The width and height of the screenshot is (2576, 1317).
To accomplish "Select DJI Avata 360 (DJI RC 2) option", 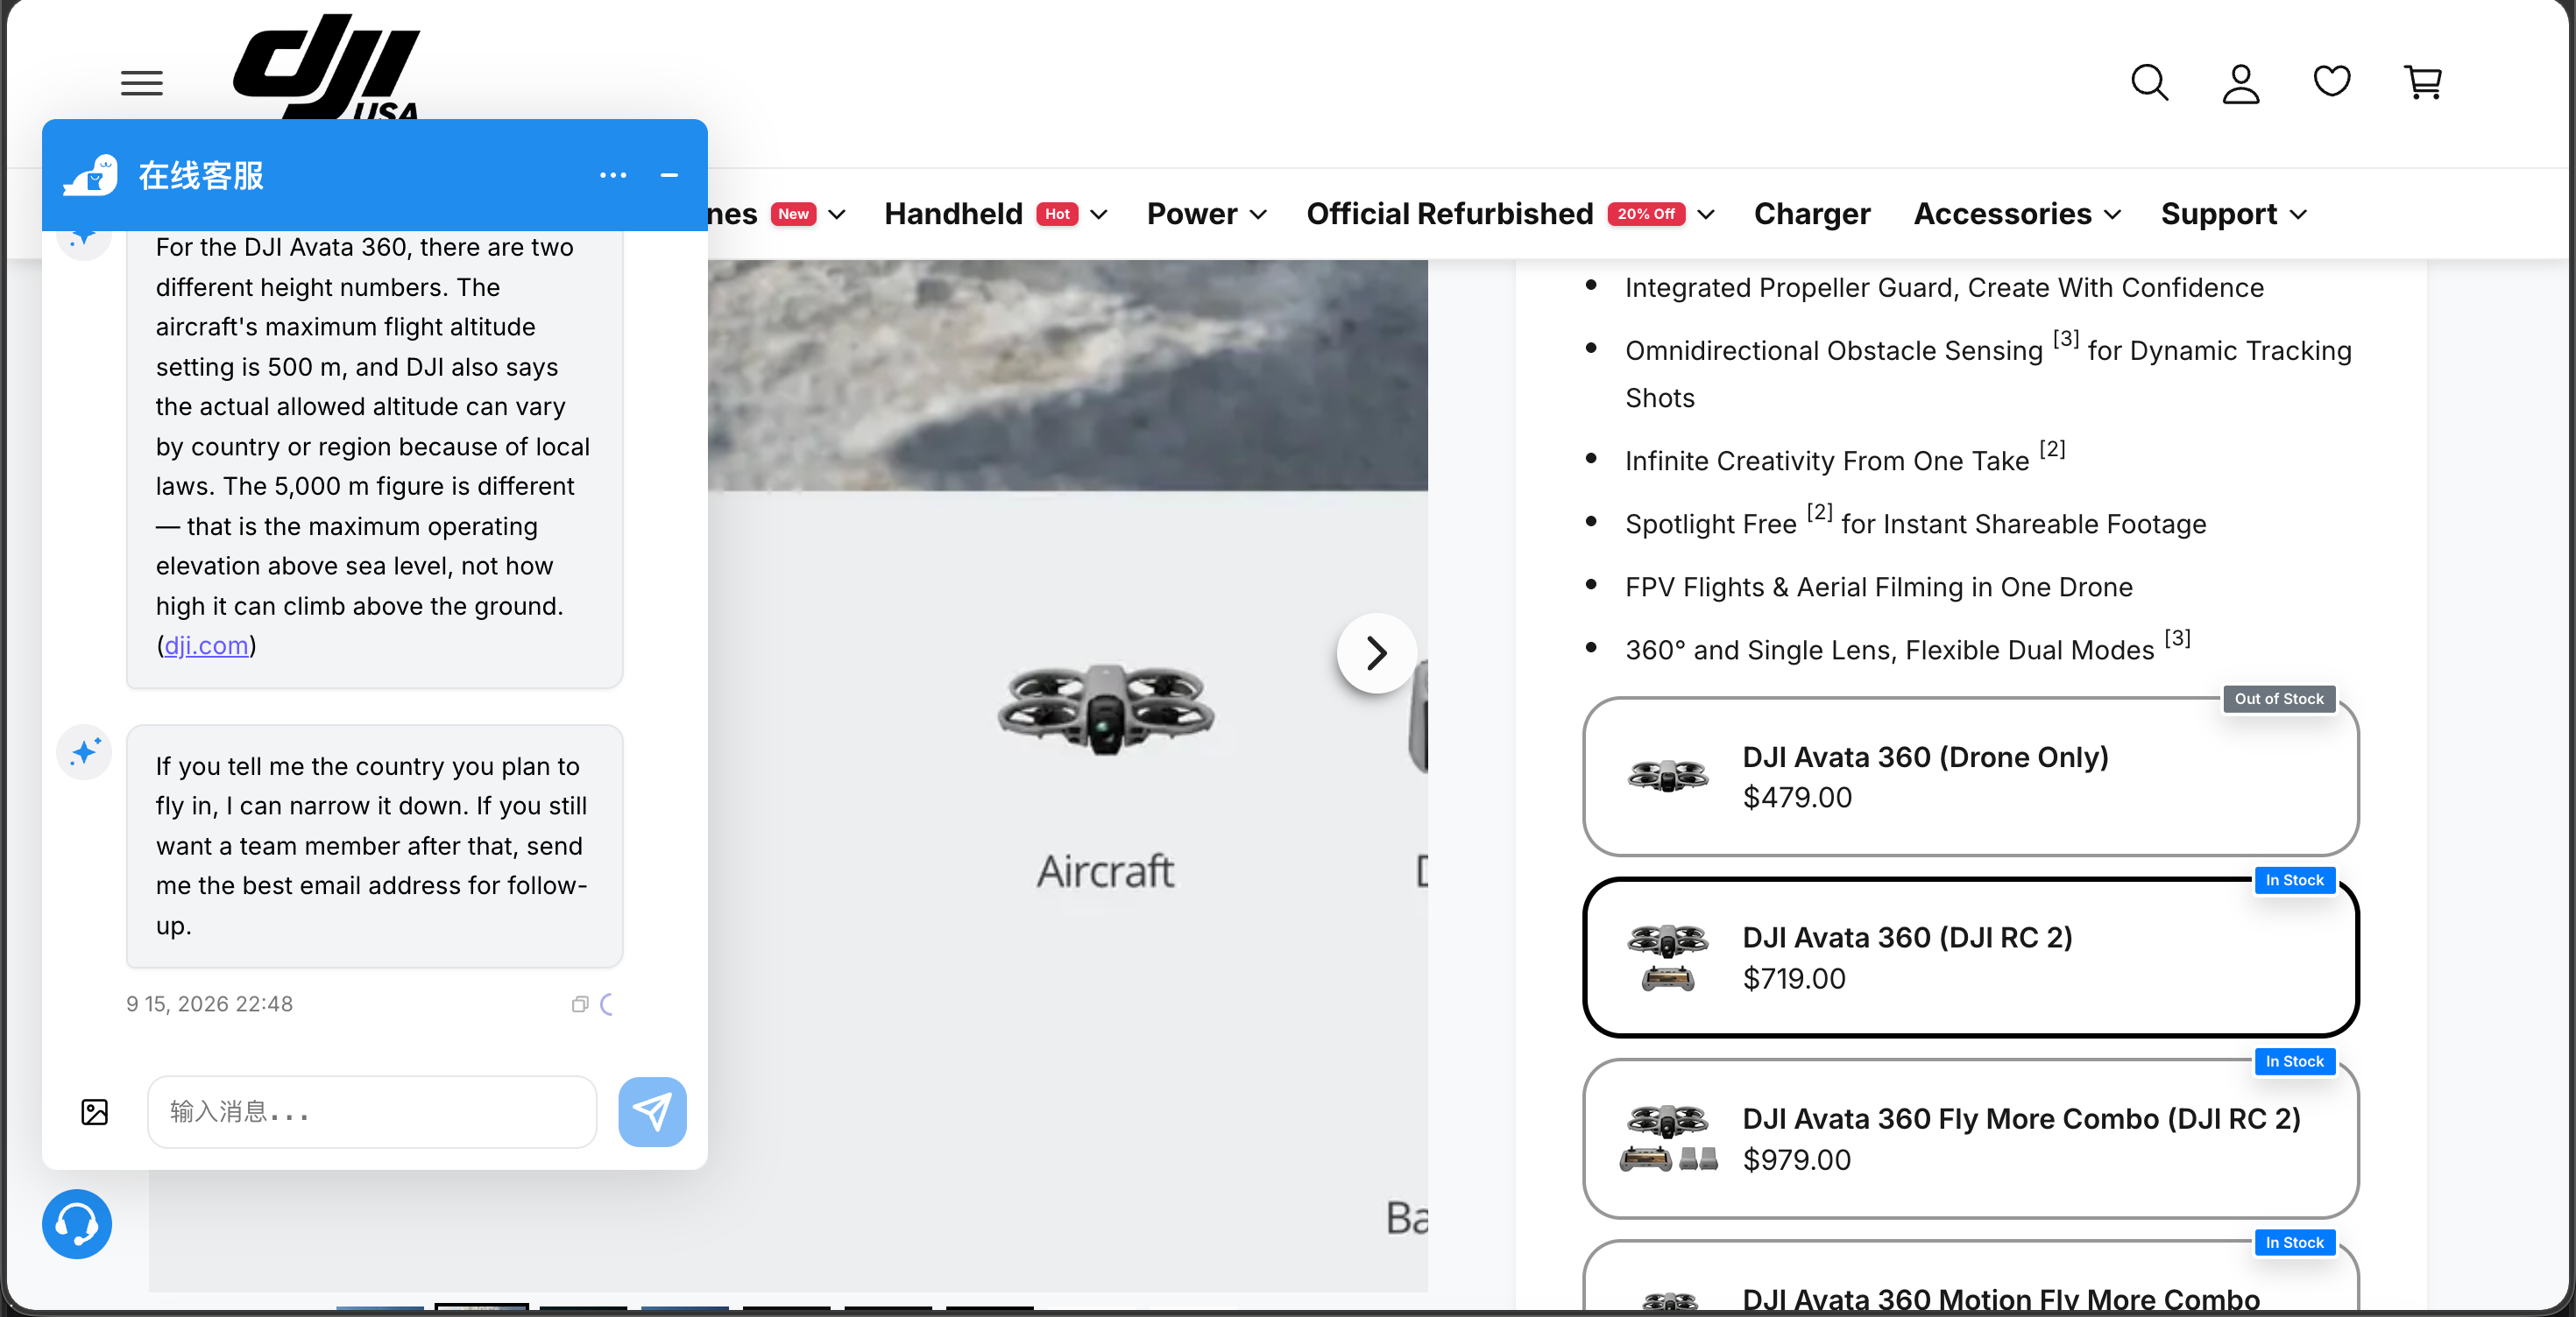I will click(1970, 957).
